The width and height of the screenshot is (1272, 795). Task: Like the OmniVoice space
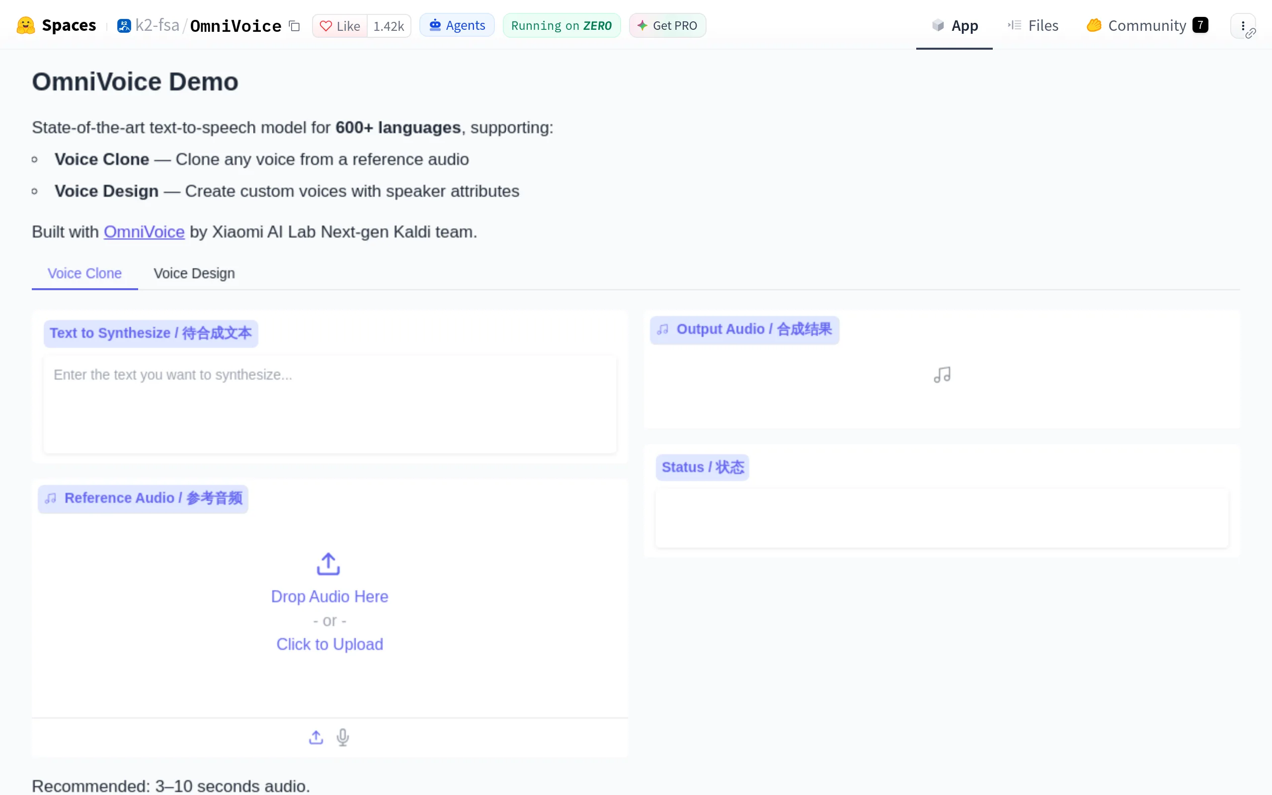[x=340, y=26]
